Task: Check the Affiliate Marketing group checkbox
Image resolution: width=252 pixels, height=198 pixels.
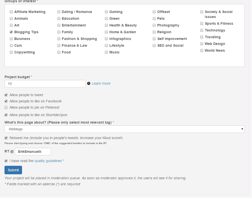Action: [11, 12]
